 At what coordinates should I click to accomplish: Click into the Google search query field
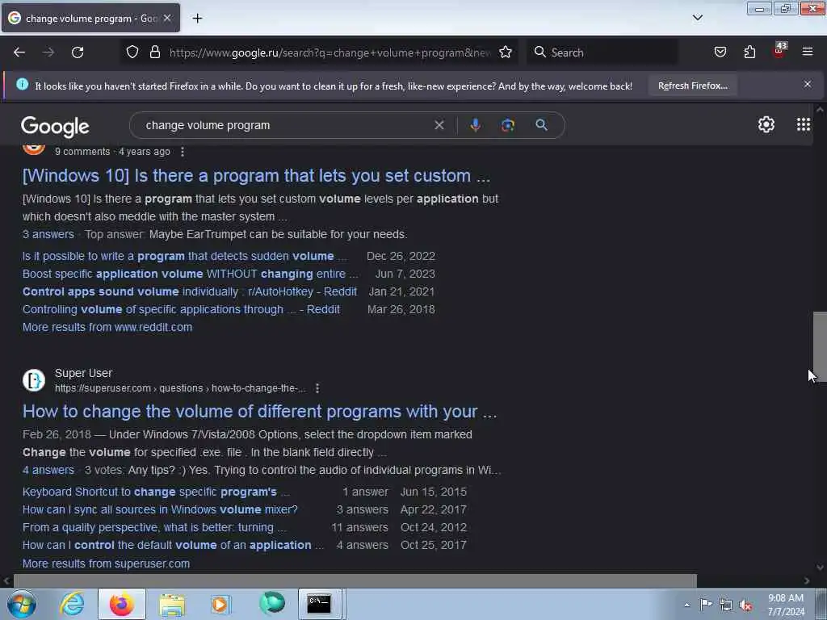coord(285,125)
